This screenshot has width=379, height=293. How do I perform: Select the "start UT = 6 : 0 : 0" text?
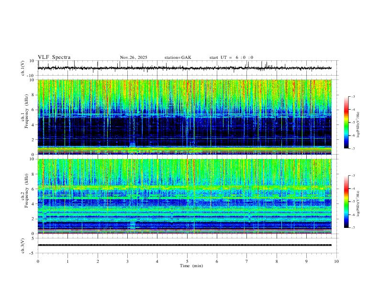point(231,57)
